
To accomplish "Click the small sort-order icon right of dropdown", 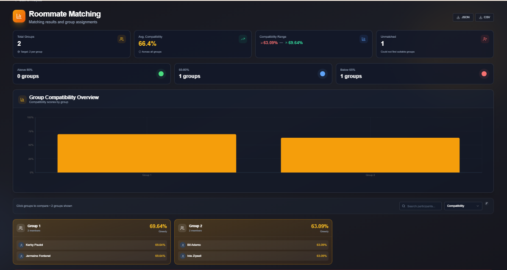I will pyautogui.click(x=487, y=203).
